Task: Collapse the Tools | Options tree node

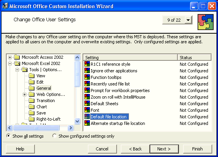Action: (x=17, y=70)
